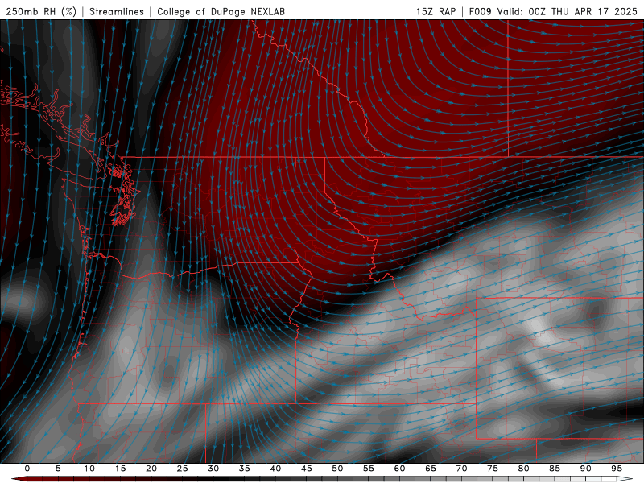Click the "Streamlines" label in header
Image resolution: width=644 pixels, height=483 pixels.
coord(117,11)
